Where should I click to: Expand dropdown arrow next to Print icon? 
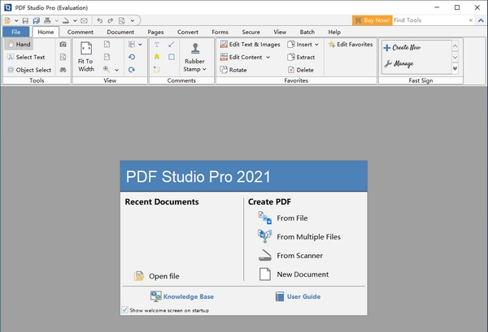click(x=57, y=21)
